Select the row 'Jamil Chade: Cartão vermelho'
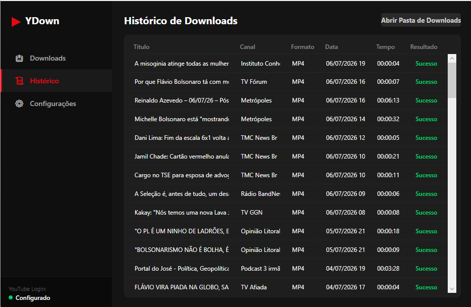 pos(288,156)
